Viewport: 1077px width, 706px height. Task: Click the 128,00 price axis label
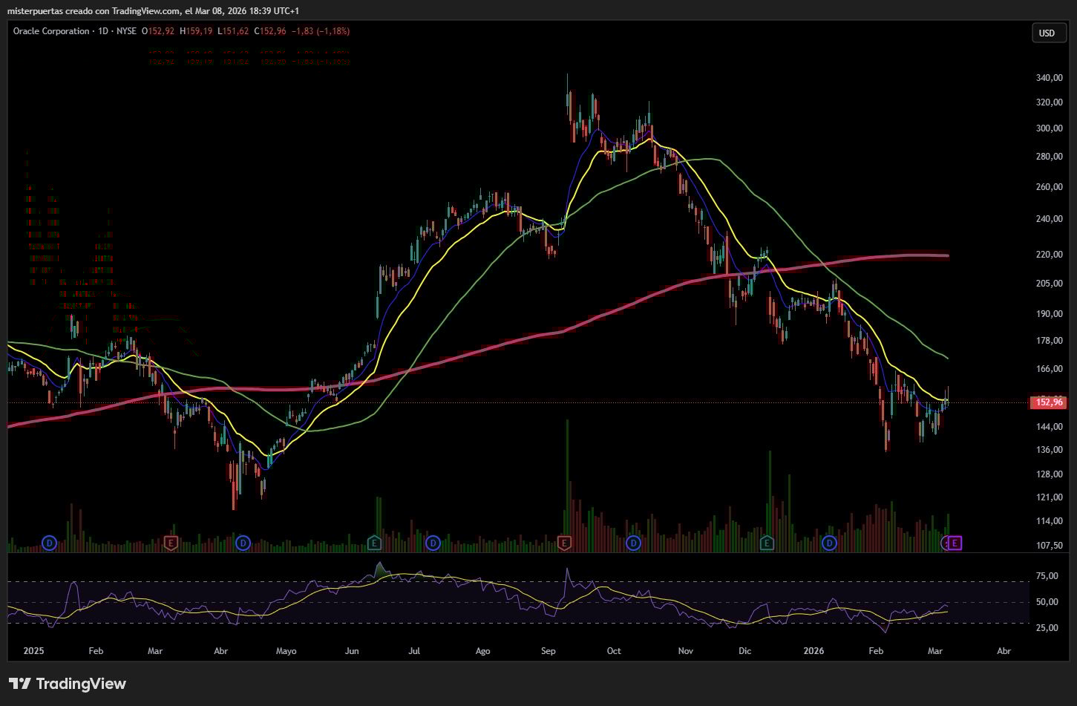tap(1049, 474)
